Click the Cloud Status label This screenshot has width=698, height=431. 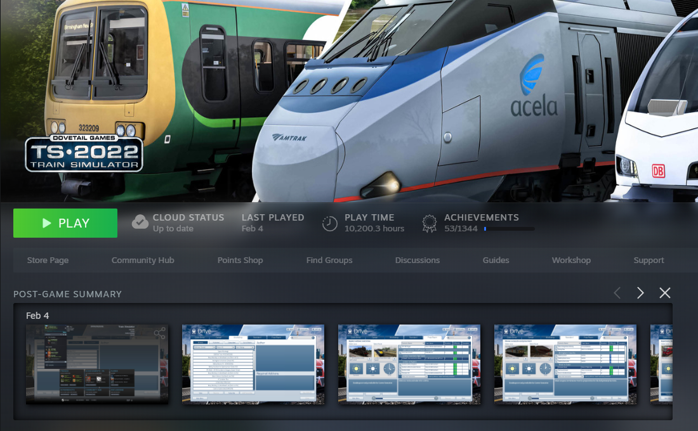188,217
